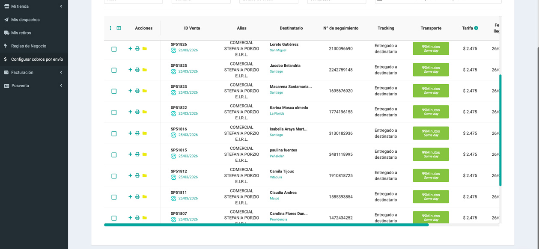The width and height of the screenshot is (539, 249).
Task: Go to Reglas de Negocio
Action: coord(28,46)
